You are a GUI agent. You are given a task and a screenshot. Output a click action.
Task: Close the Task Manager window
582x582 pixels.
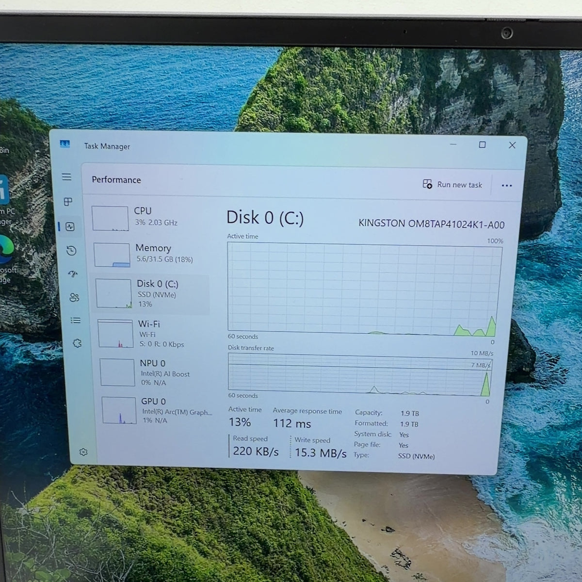click(512, 145)
